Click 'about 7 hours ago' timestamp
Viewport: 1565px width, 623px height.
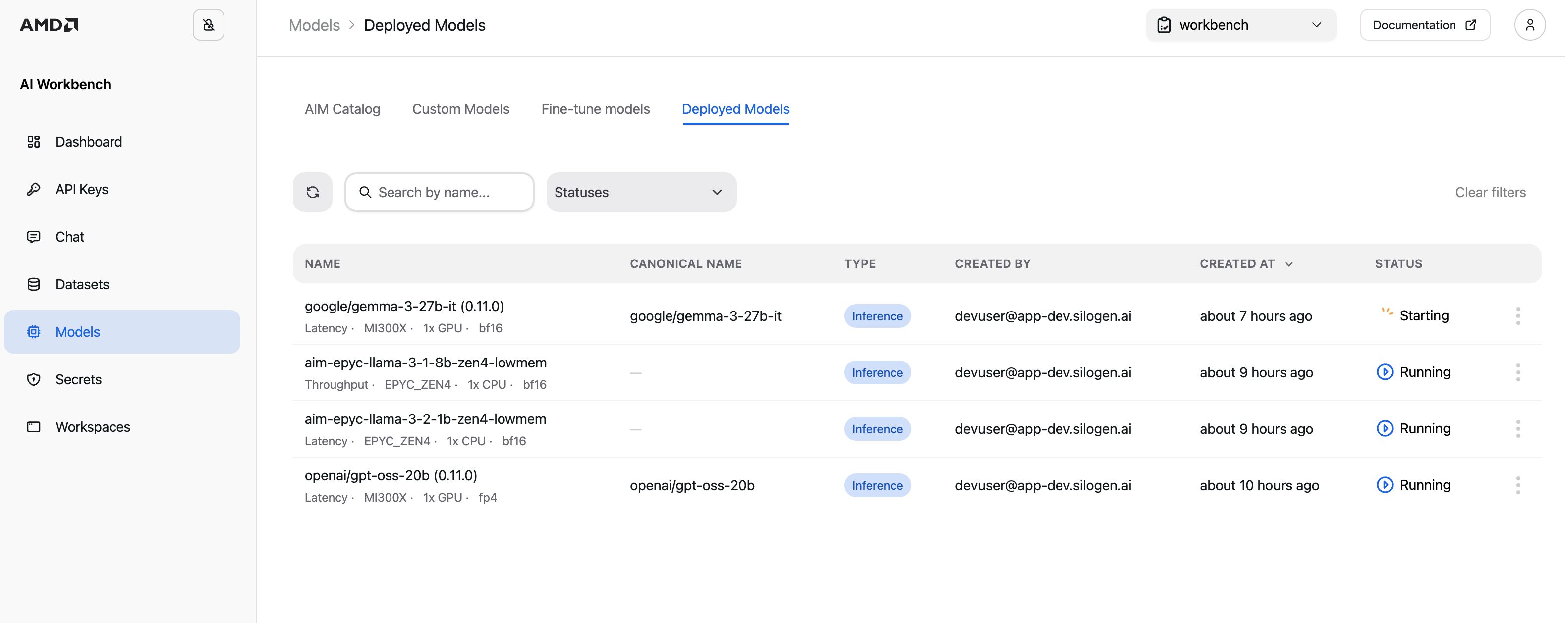click(x=1256, y=316)
